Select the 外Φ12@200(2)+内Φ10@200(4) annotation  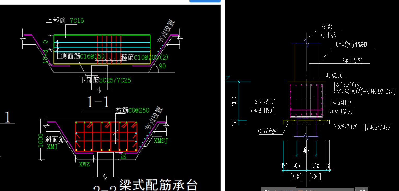point(365,91)
